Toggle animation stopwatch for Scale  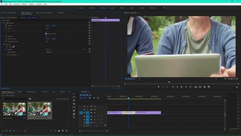point(6,28)
